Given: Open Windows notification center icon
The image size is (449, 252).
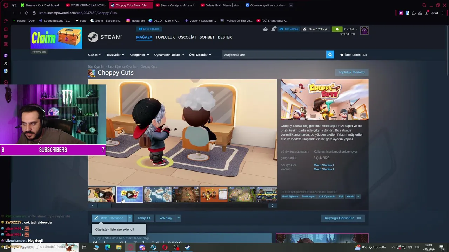Looking at the screenshot, I should (442, 247).
